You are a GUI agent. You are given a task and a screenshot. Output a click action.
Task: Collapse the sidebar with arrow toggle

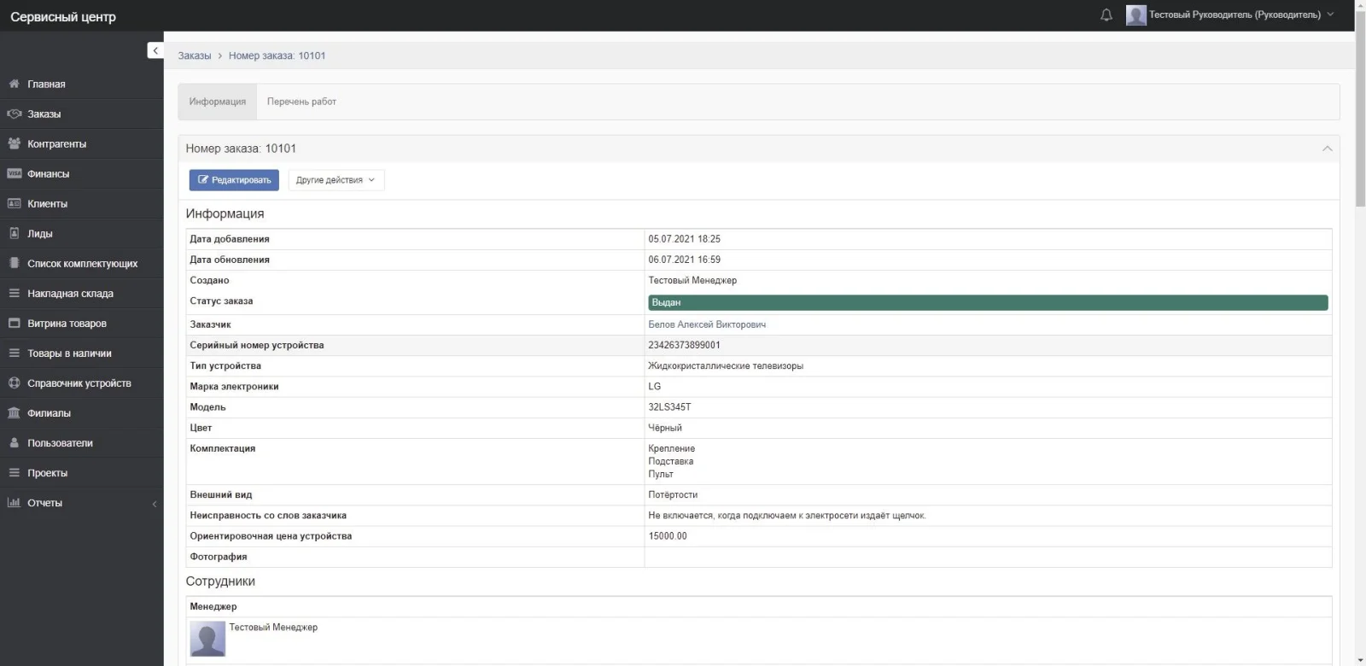tap(155, 51)
